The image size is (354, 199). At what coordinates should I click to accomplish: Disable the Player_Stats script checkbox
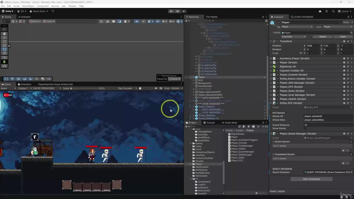(278, 91)
